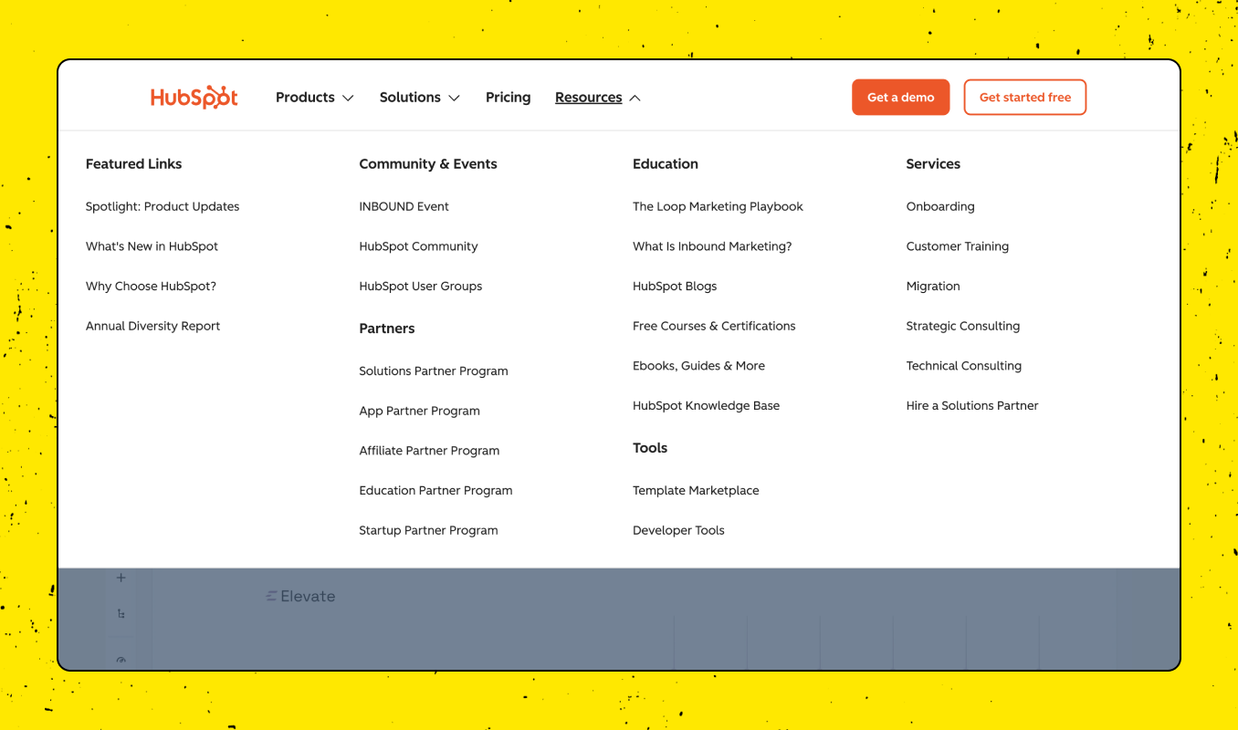Image resolution: width=1238 pixels, height=730 pixels.
Task: Click the Services heading
Action: coord(933,164)
